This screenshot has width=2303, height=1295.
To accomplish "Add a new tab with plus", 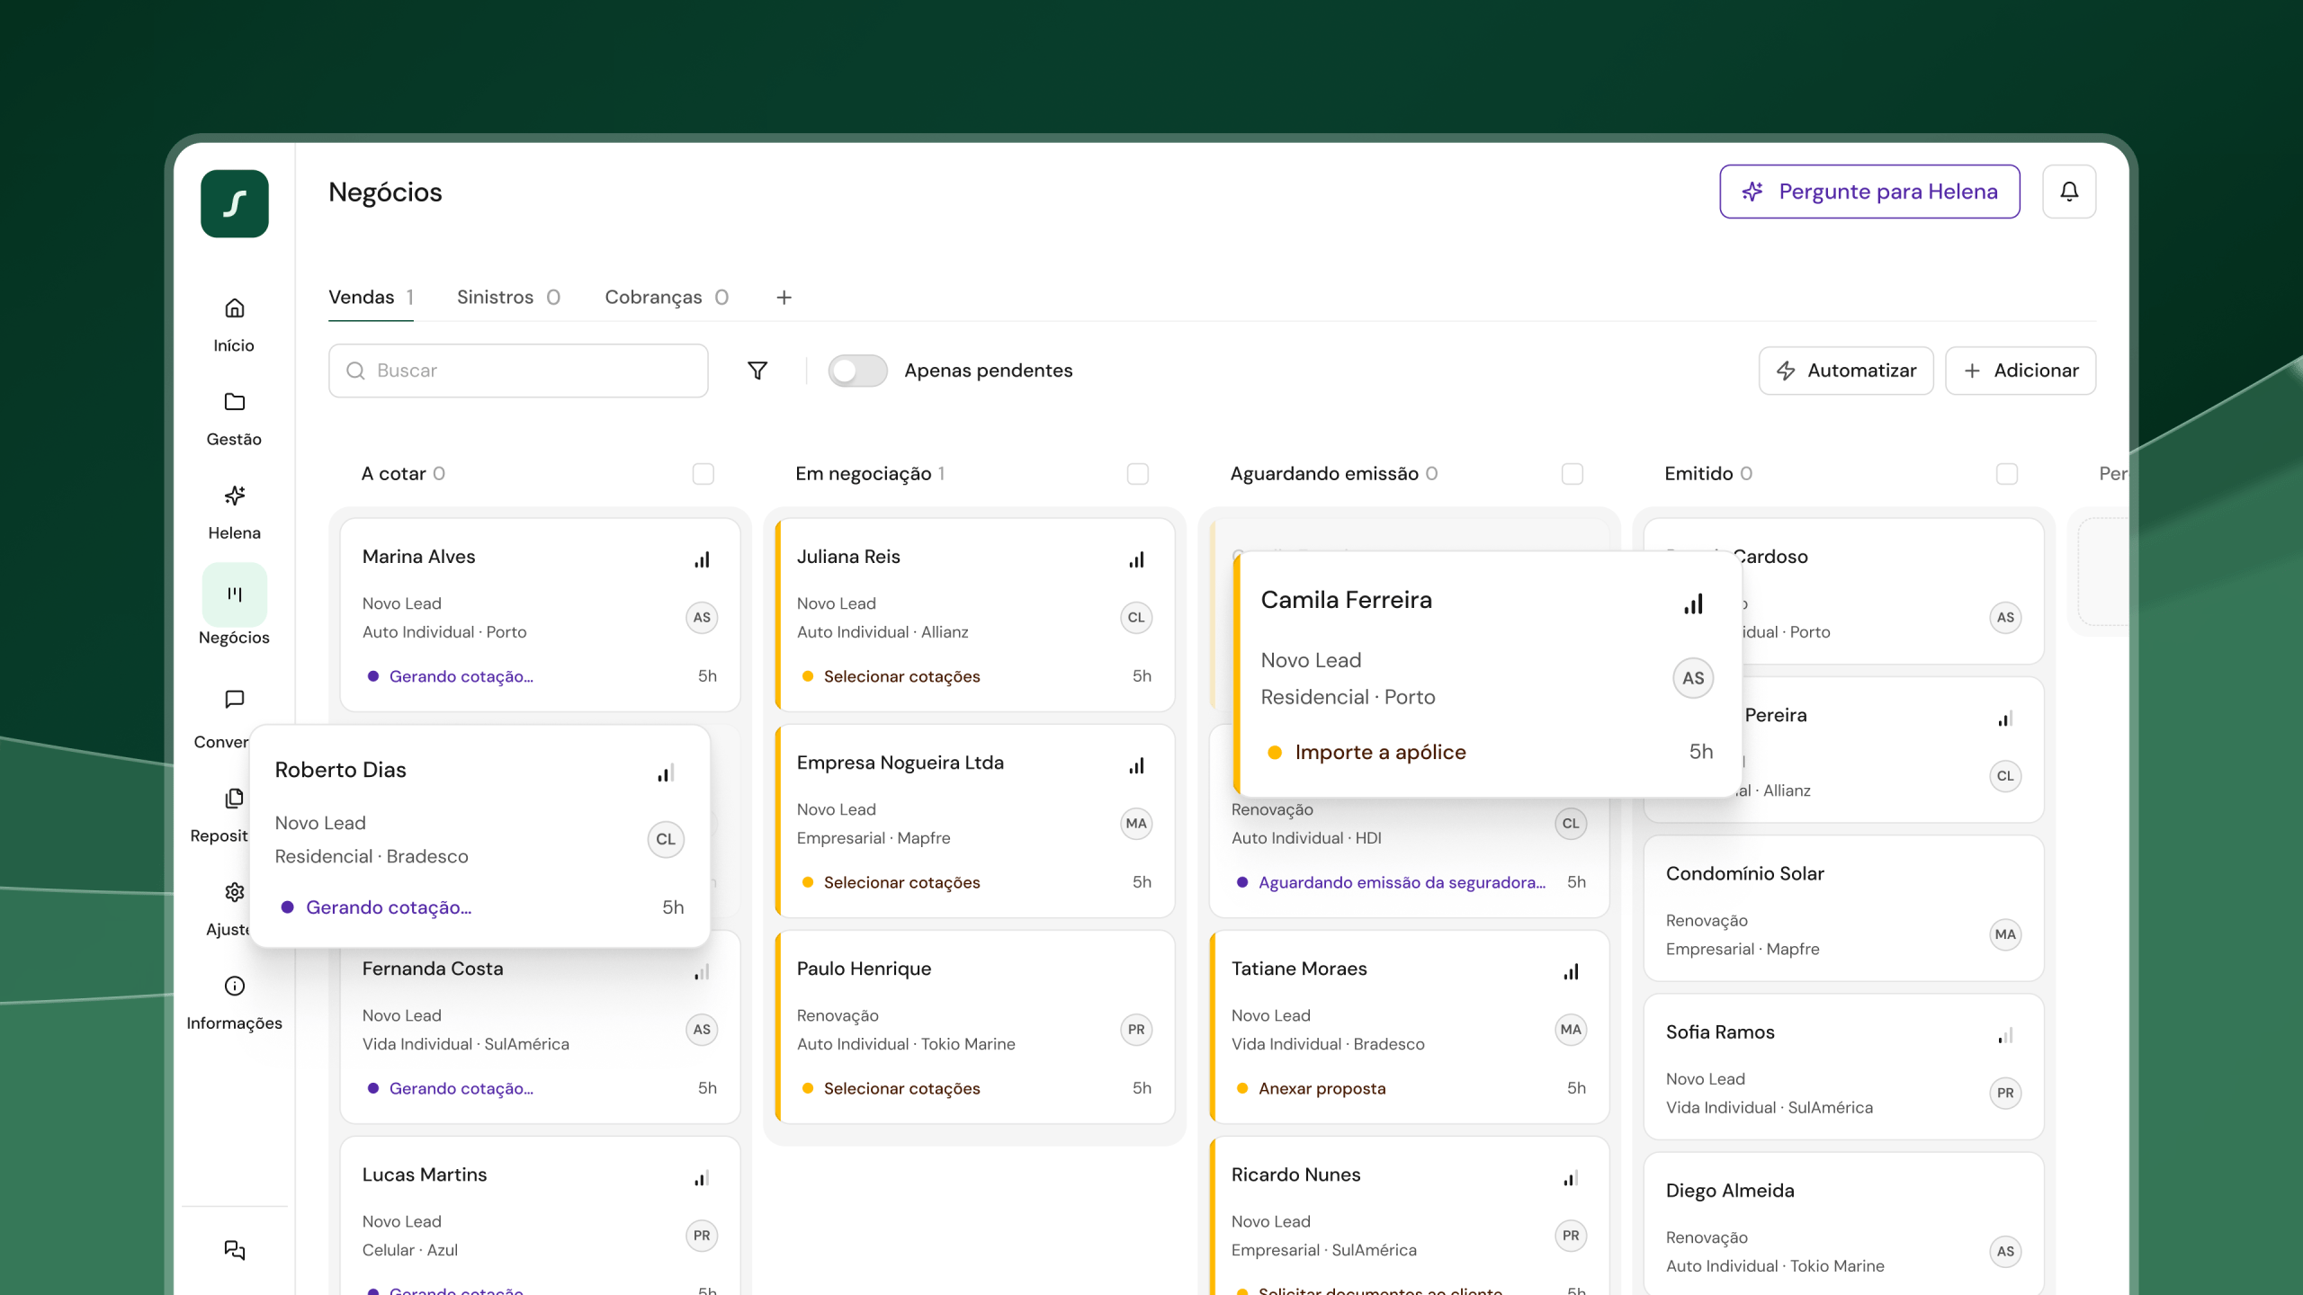I will (784, 297).
